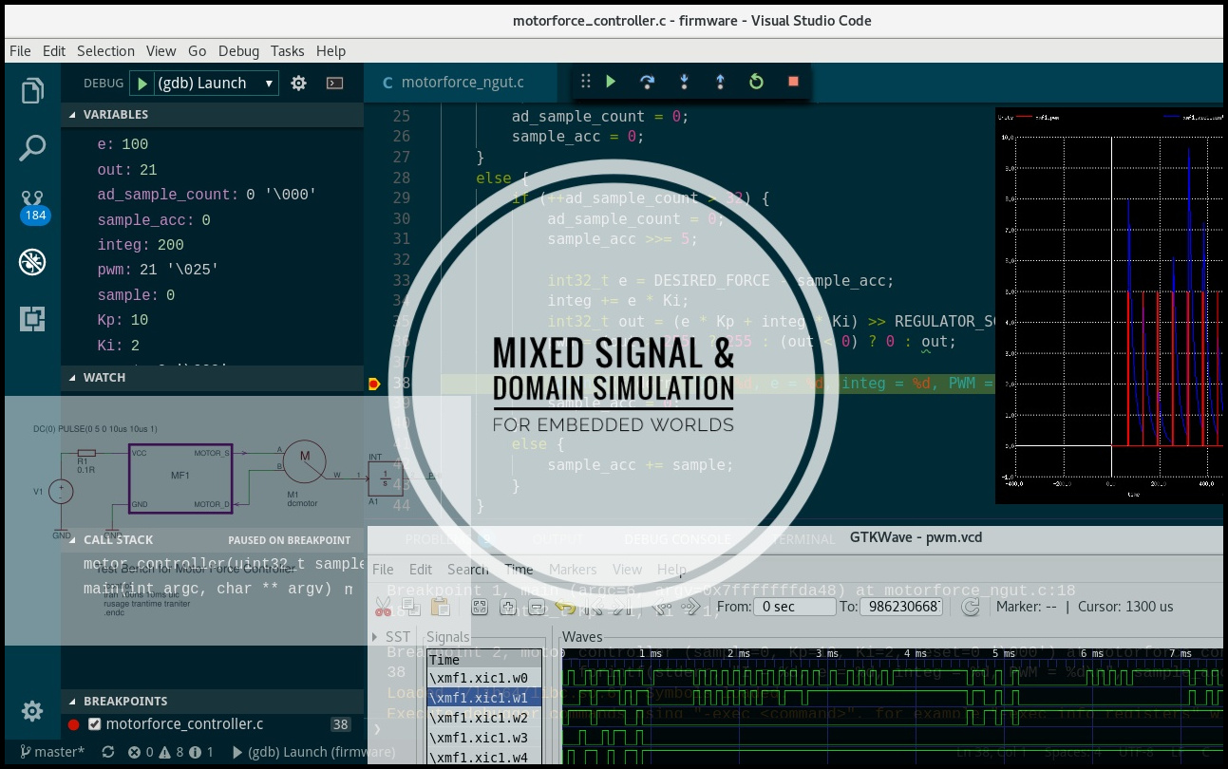Open the Selection menu

[x=105, y=50]
